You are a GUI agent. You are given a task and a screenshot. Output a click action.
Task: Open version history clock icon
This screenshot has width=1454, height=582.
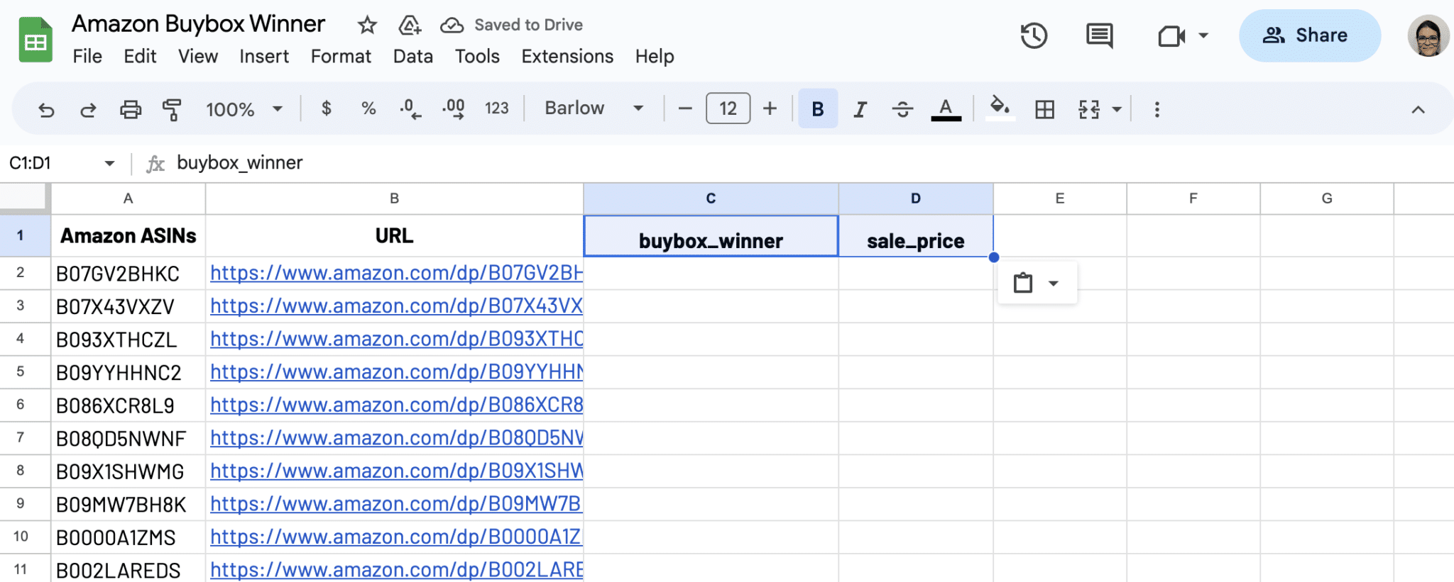click(1034, 35)
